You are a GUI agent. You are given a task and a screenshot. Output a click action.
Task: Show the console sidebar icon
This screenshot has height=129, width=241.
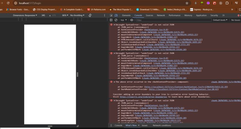click(111, 20)
